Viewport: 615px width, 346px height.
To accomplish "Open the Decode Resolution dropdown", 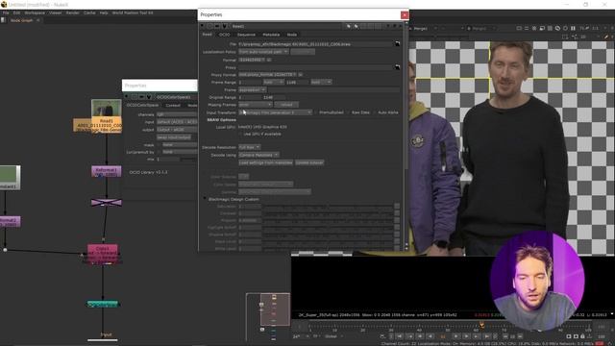I will pyautogui.click(x=250, y=147).
